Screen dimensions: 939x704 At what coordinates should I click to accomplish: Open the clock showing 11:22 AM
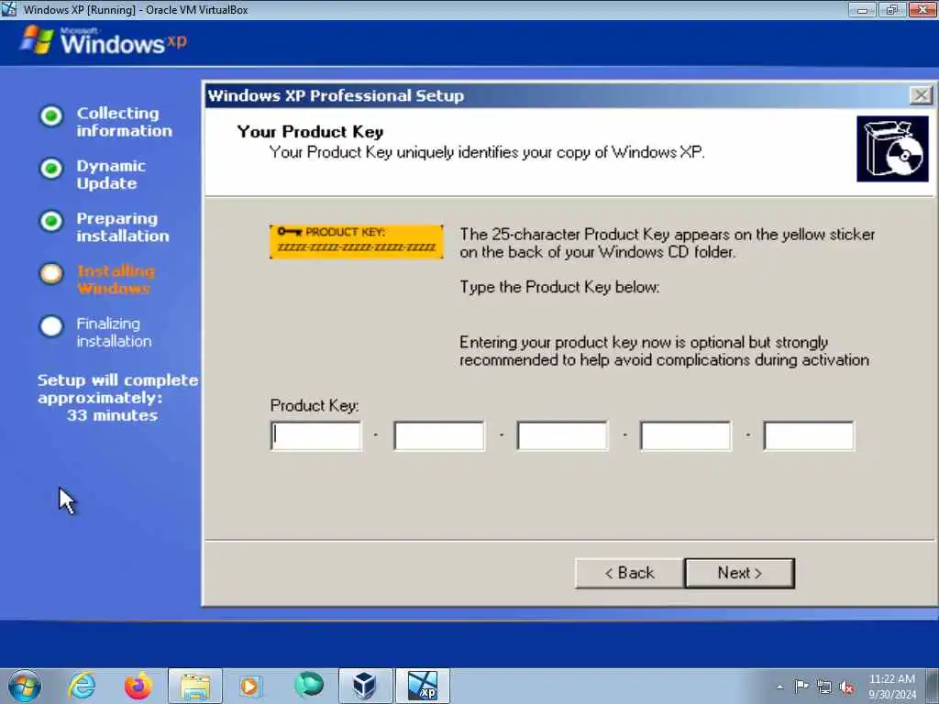pos(892,687)
